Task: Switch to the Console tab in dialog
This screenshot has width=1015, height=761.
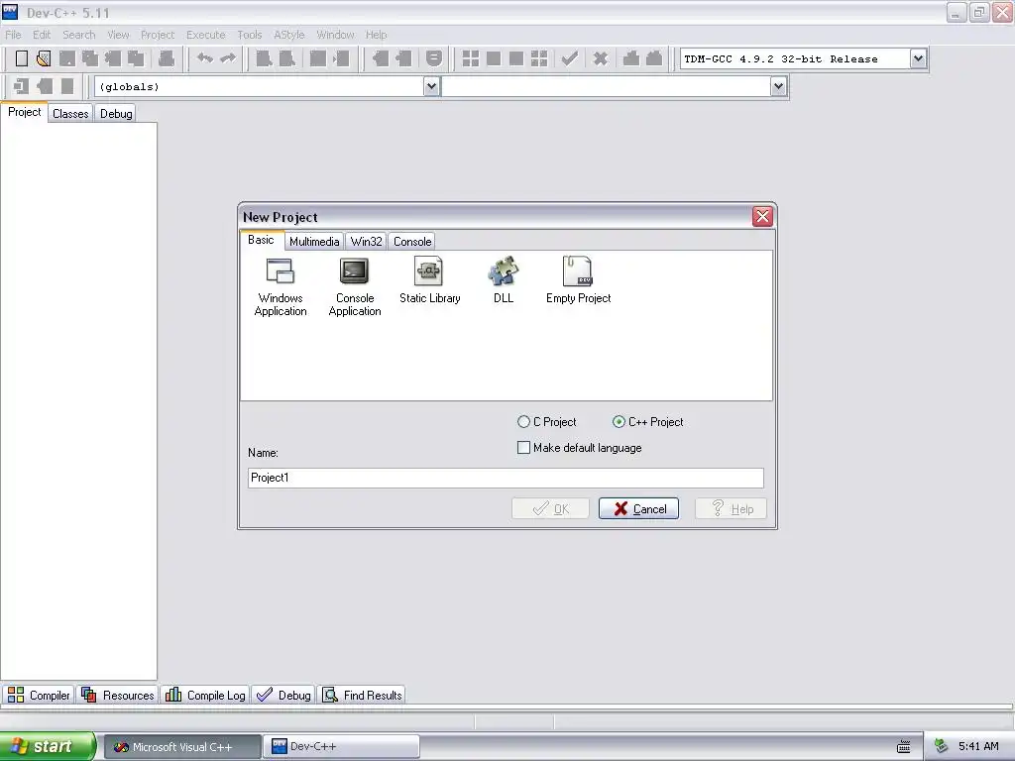Action: point(412,242)
